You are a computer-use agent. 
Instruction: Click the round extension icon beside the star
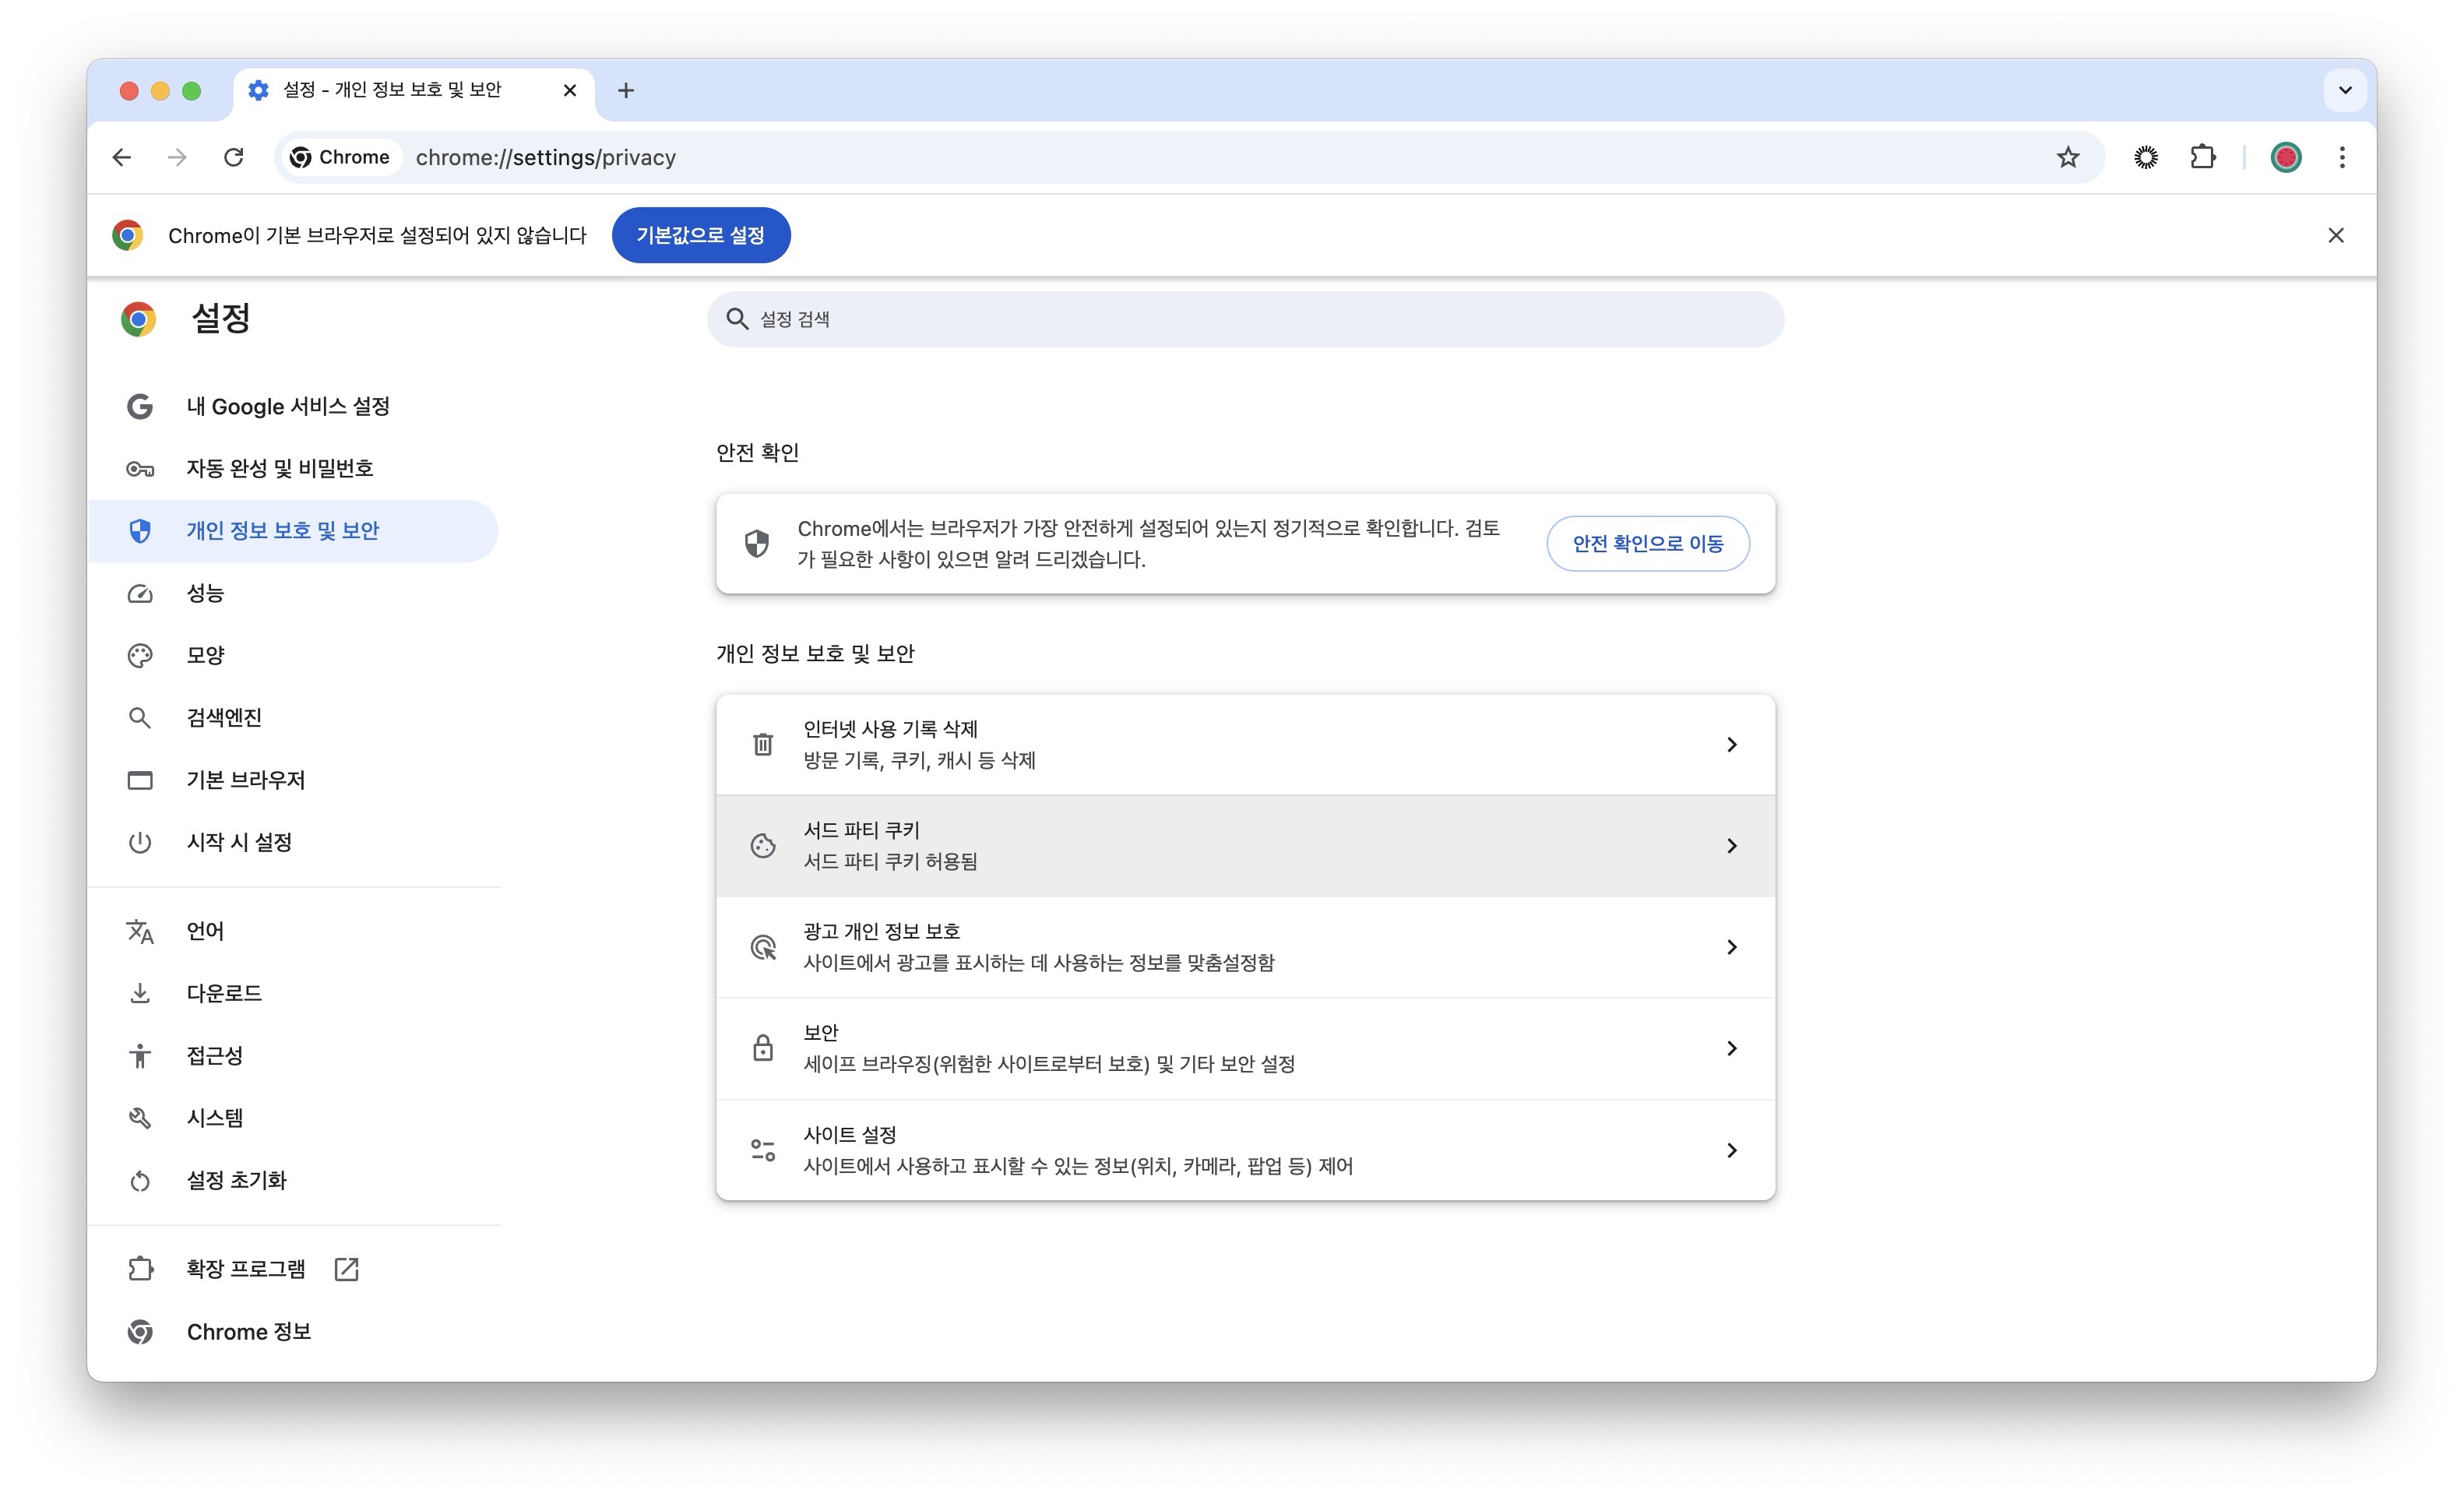tap(2146, 157)
